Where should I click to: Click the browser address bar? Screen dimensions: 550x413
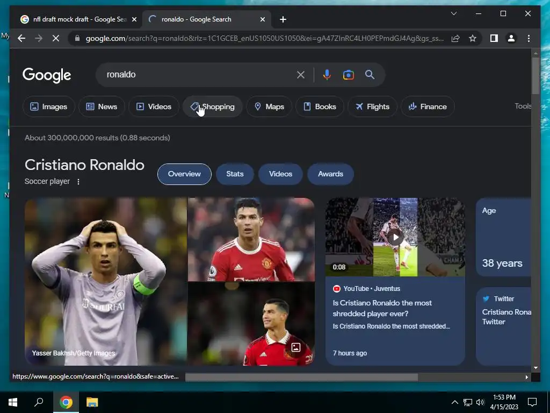[265, 38]
